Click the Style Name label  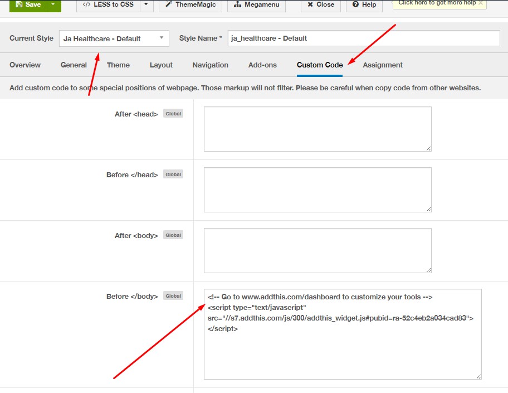point(201,38)
